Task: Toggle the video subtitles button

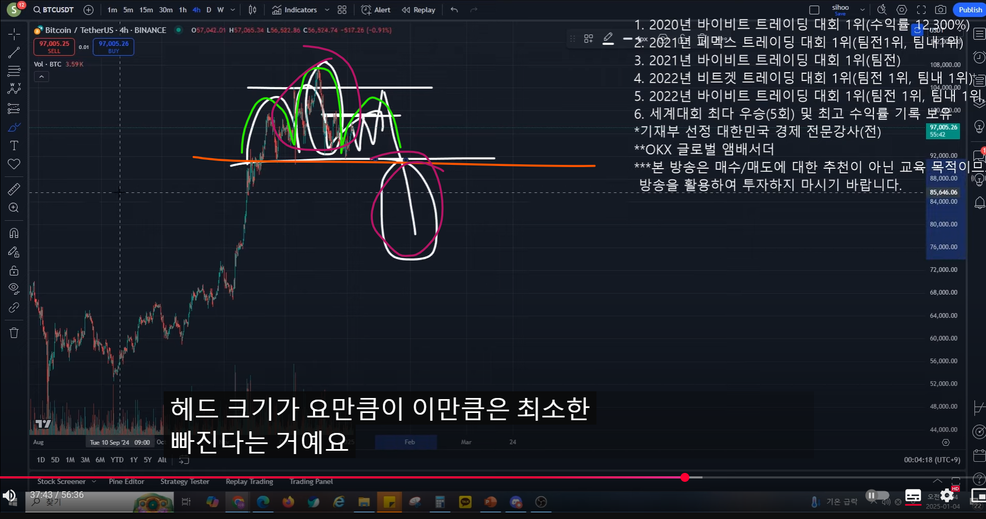Action: (x=913, y=496)
